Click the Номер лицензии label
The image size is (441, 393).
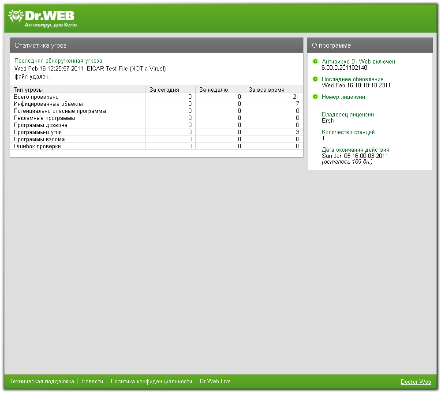pyautogui.click(x=344, y=97)
